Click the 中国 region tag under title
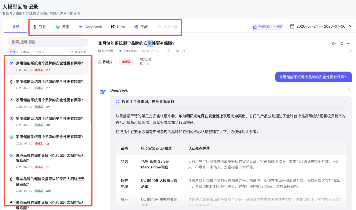This screenshot has height=210, width=356. (167, 51)
